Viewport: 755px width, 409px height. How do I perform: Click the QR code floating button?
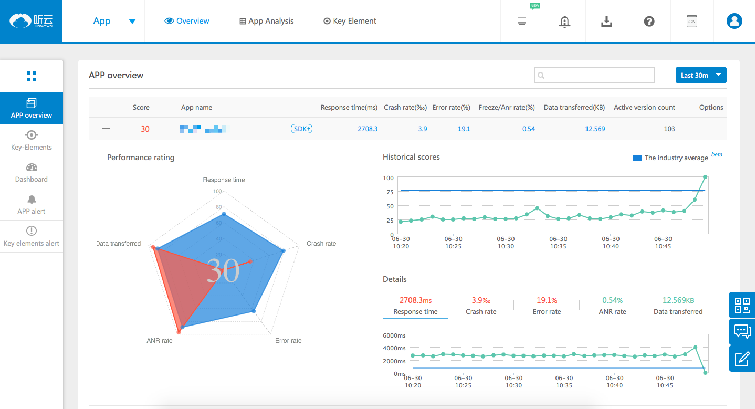(742, 305)
